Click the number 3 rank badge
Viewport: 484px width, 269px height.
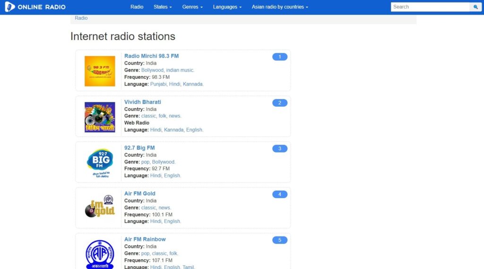[280, 149]
